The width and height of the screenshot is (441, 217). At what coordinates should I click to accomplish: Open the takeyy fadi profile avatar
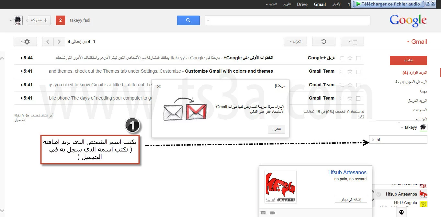[x=18, y=20]
